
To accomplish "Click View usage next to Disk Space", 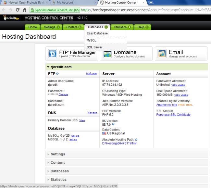I will (181, 95).
